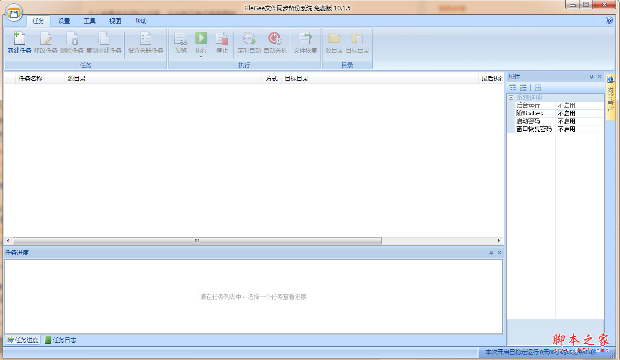
Task: Click the 修改任务 (Modify Task) icon
Action: click(46, 39)
